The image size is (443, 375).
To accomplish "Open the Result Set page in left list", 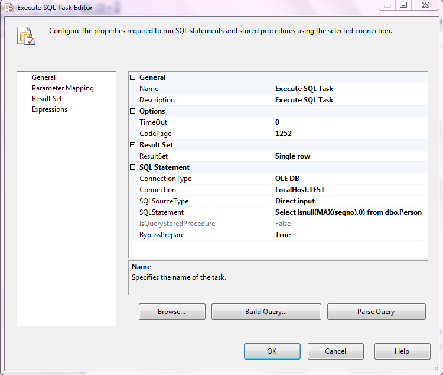I will click(x=47, y=99).
